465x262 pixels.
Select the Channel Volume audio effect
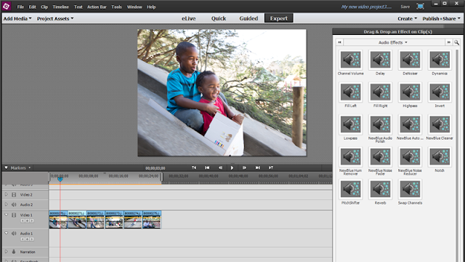click(350, 60)
